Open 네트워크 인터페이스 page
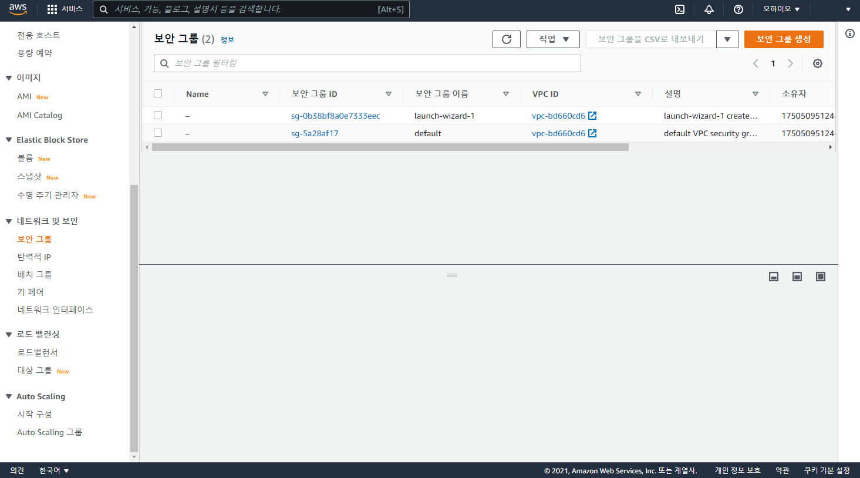This screenshot has height=478, width=860. pos(55,309)
